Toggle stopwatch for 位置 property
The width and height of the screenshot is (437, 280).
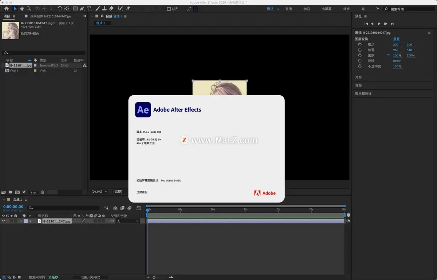click(x=360, y=50)
